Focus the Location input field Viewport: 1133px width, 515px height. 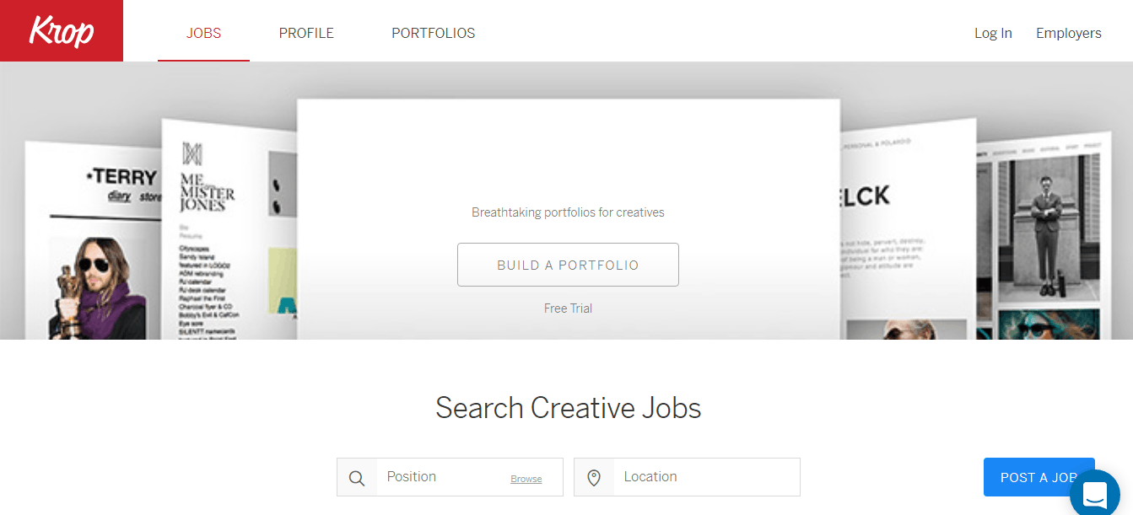tap(704, 477)
